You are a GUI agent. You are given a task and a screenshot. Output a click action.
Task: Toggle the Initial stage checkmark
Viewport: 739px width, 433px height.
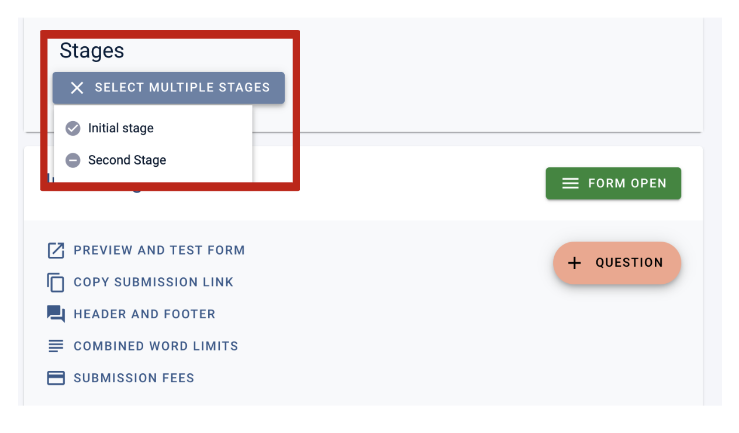click(72, 128)
